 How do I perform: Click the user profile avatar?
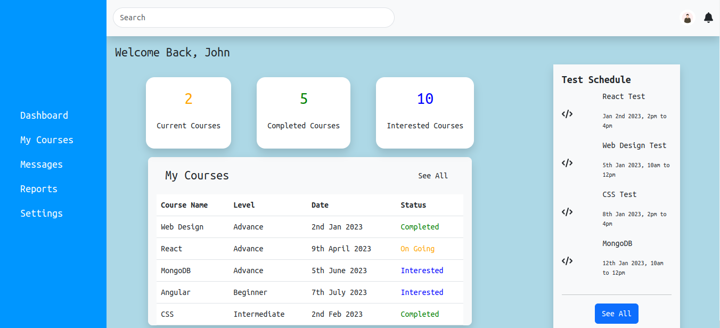coord(688,18)
